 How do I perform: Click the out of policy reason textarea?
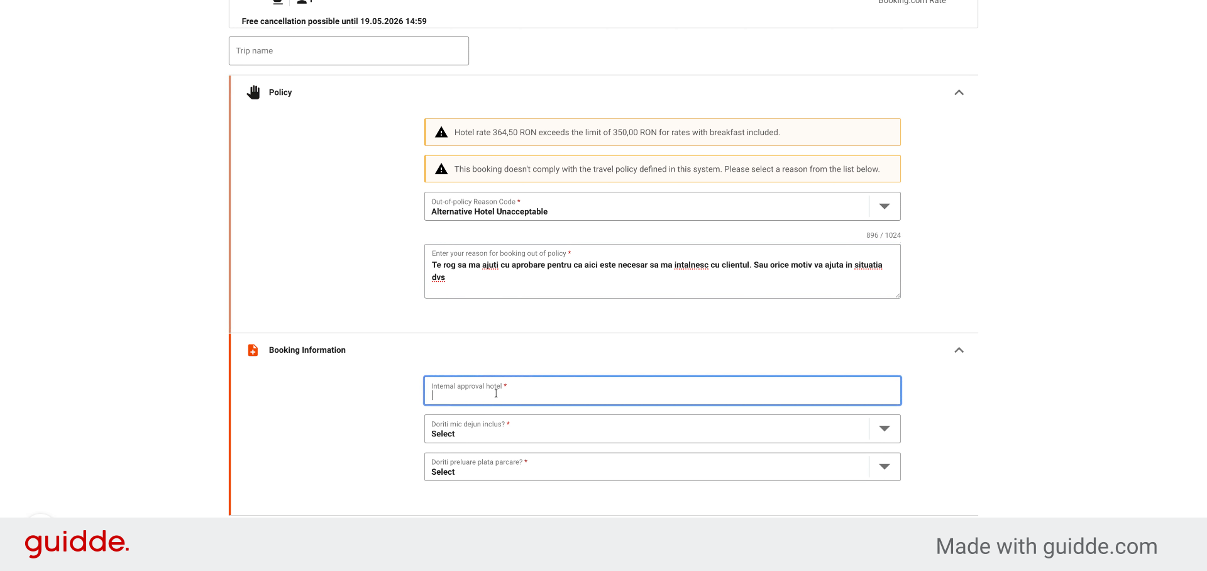662,272
